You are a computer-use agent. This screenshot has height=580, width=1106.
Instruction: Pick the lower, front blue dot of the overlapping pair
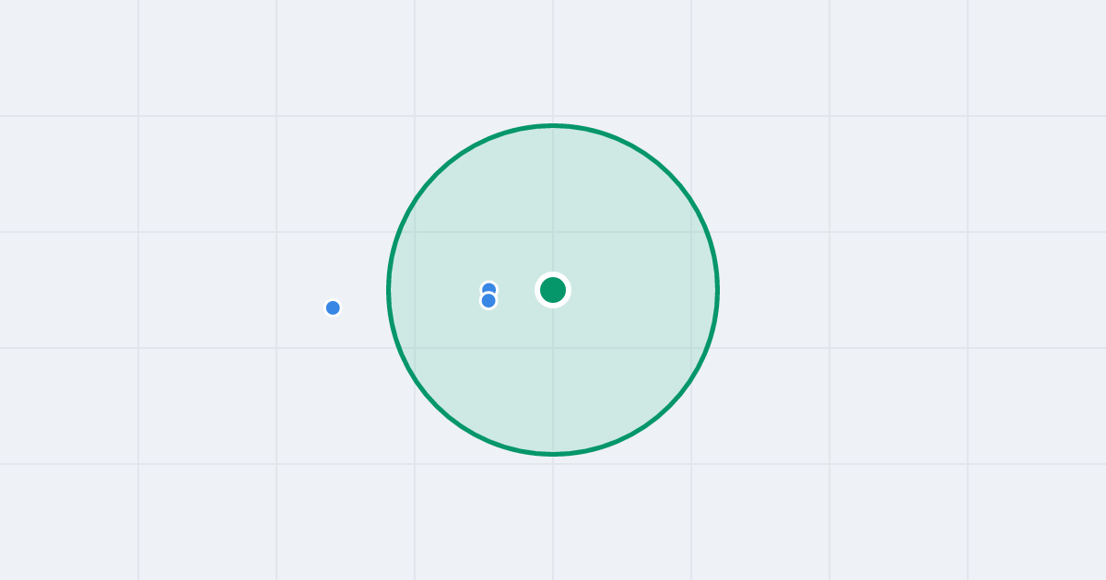[488, 300]
